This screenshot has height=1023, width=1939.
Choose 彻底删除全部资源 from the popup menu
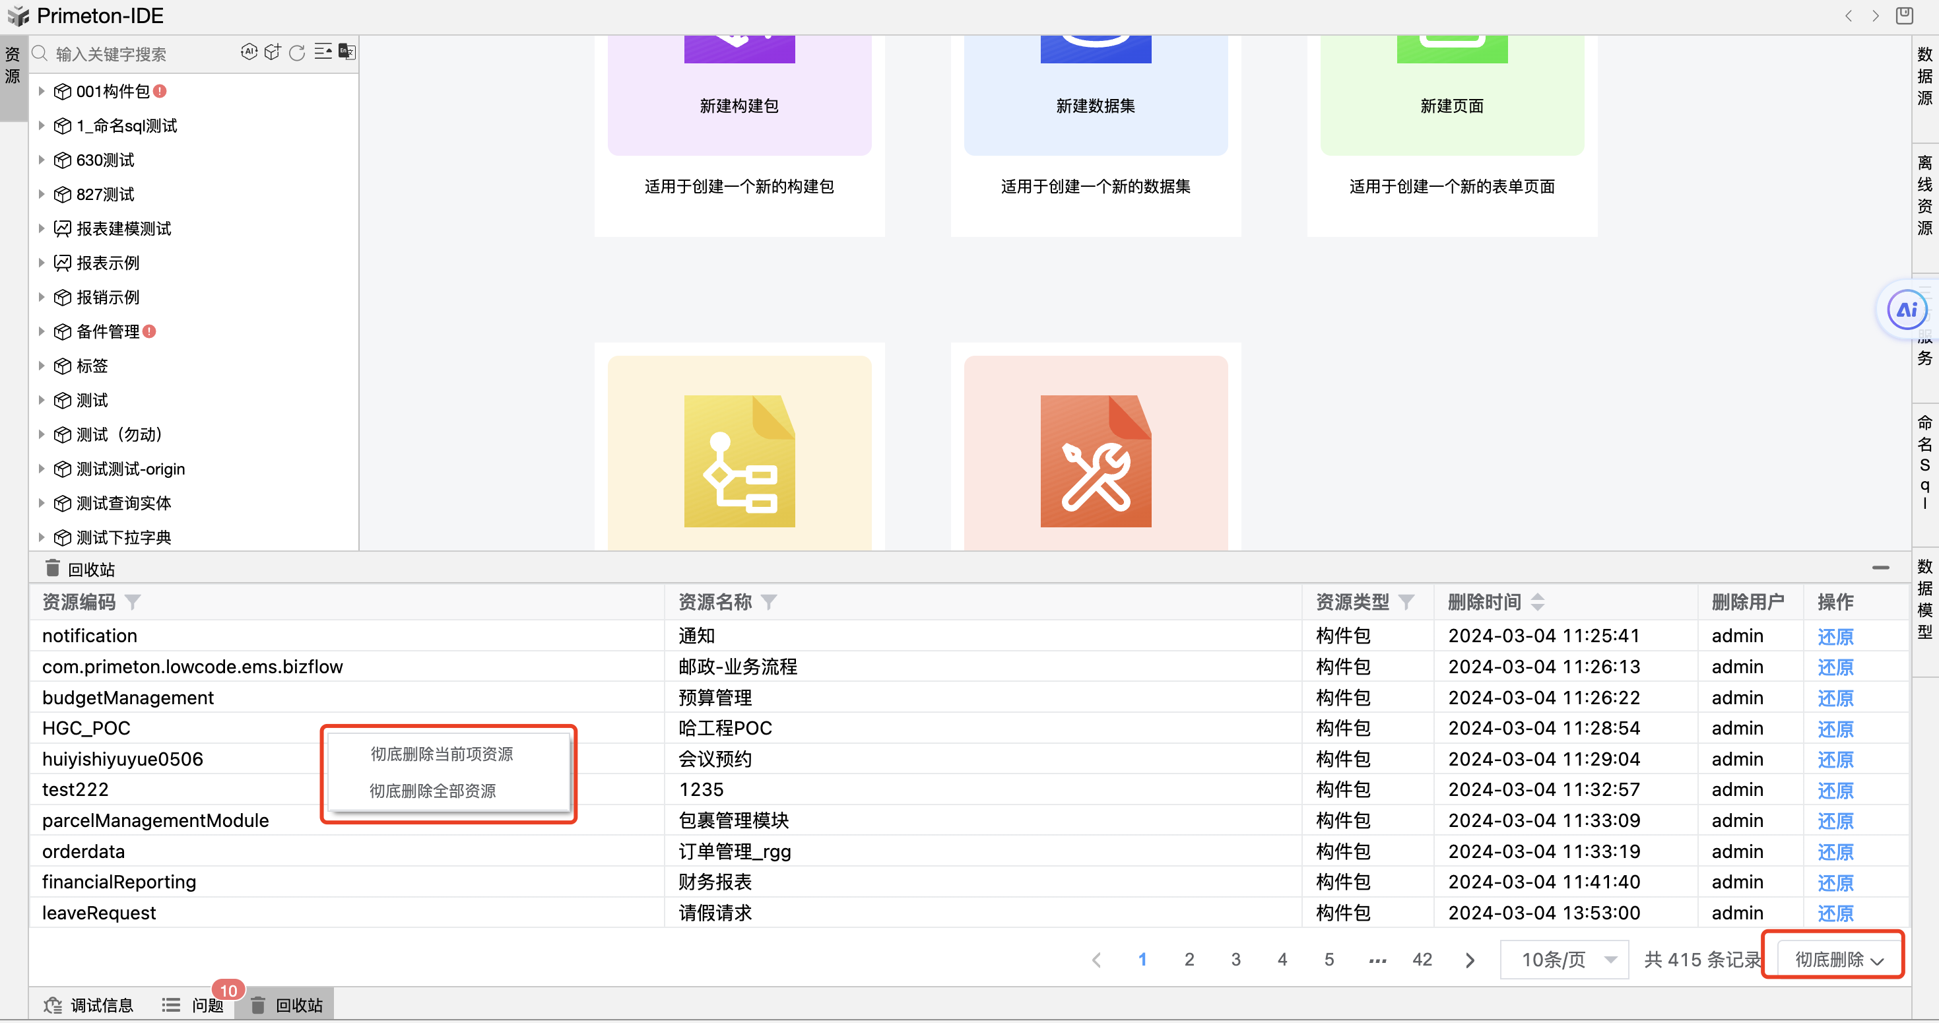pos(433,791)
